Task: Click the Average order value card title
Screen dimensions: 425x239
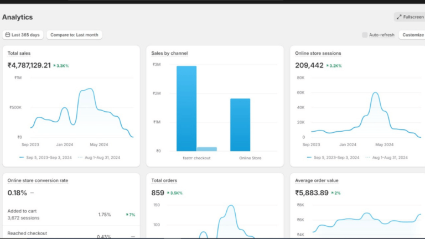Action: [317, 180]
